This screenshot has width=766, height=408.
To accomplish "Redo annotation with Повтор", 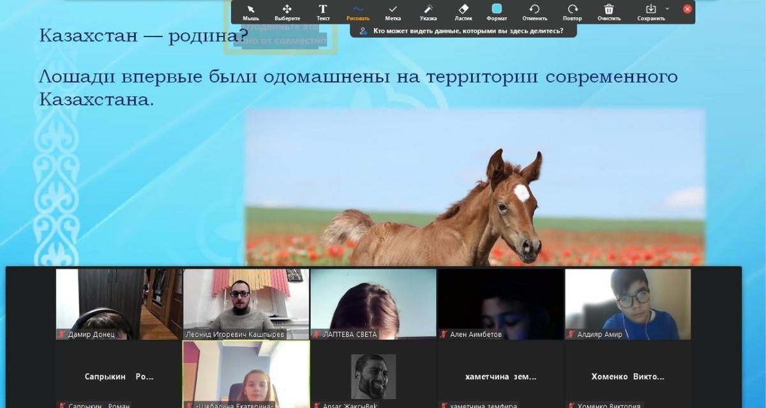I will coord(573,11).
